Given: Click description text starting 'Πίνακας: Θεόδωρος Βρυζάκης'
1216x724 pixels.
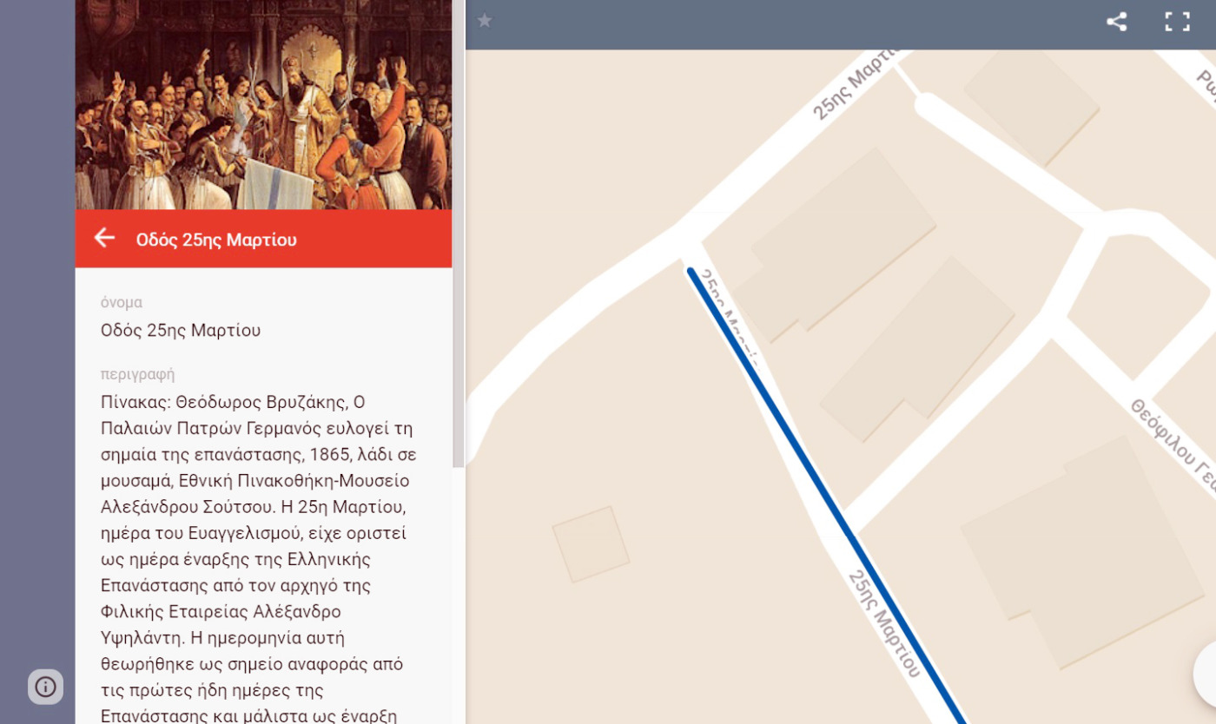Looking at the screenshot, I should (x=259, y=559).
